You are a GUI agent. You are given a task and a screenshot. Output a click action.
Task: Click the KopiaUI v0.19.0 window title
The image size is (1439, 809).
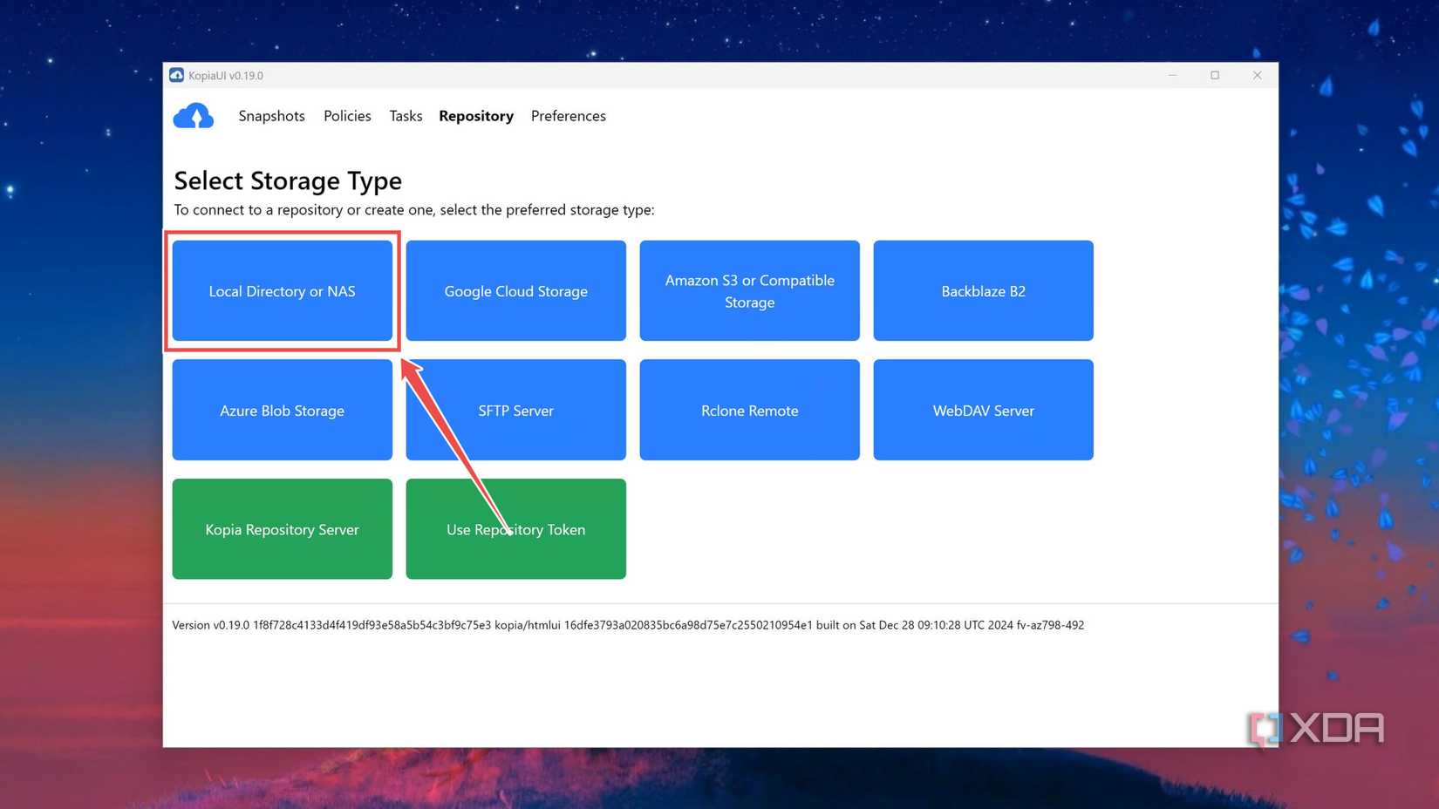click(x=226, y=76)
